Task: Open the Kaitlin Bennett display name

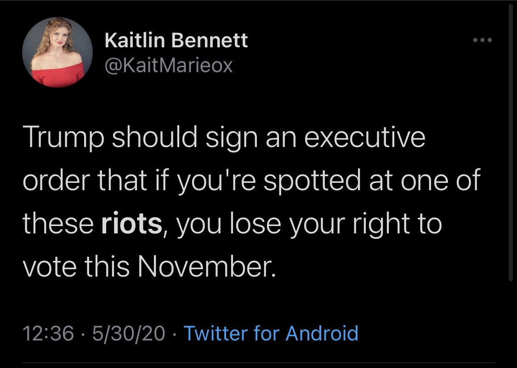Action: [x=176, y=40]
